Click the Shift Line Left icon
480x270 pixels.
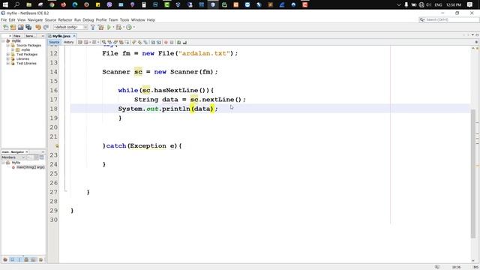click(153, 42)
